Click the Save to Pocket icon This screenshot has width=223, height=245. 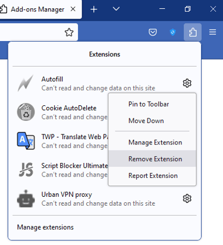tap(153, 32)
